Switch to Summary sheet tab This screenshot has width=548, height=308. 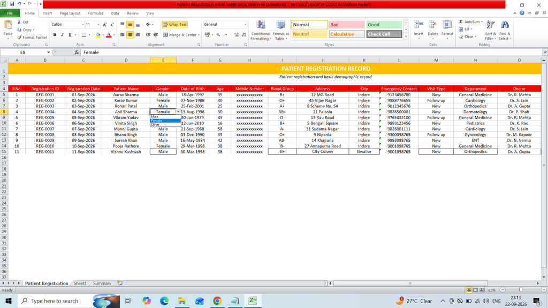[102, 283]
